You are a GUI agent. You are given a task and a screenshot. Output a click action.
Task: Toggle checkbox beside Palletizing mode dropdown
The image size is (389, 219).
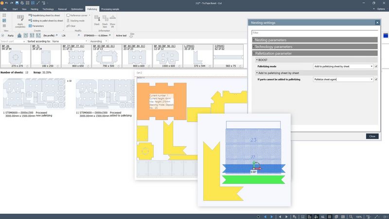(x=376, y=66)
